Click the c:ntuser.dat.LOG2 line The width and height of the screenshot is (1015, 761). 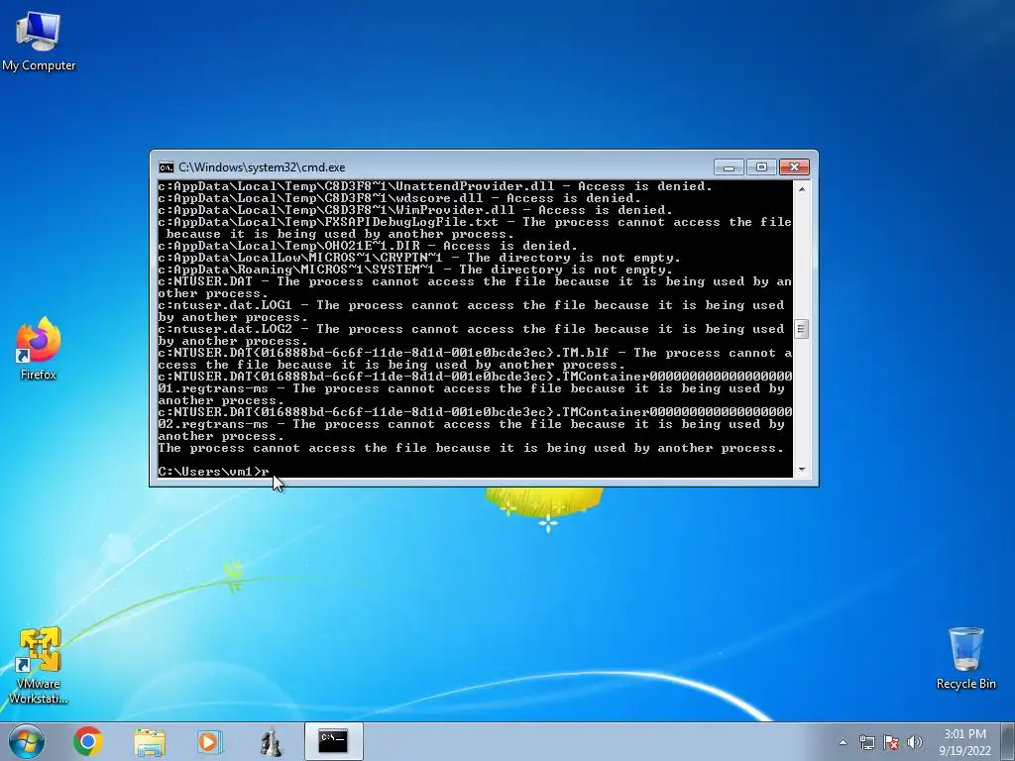471,335
